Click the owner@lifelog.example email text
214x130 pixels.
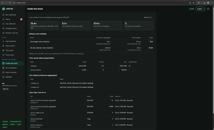click(9, 86)
